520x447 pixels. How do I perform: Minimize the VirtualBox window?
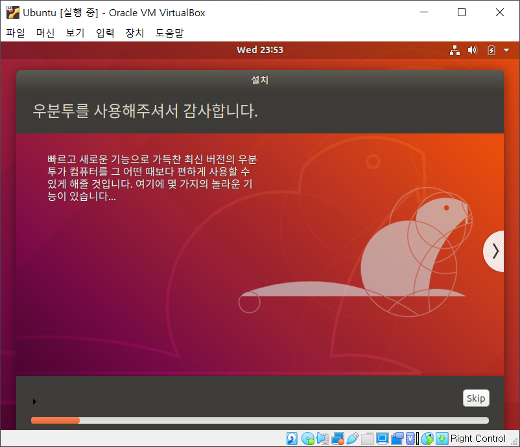pyautogui.click(x=424, y=12)
